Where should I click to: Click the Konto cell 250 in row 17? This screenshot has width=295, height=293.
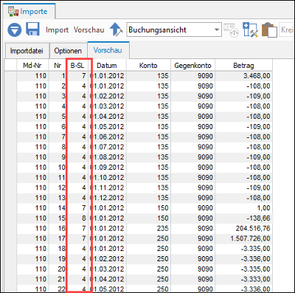click(x=148, y=238)
